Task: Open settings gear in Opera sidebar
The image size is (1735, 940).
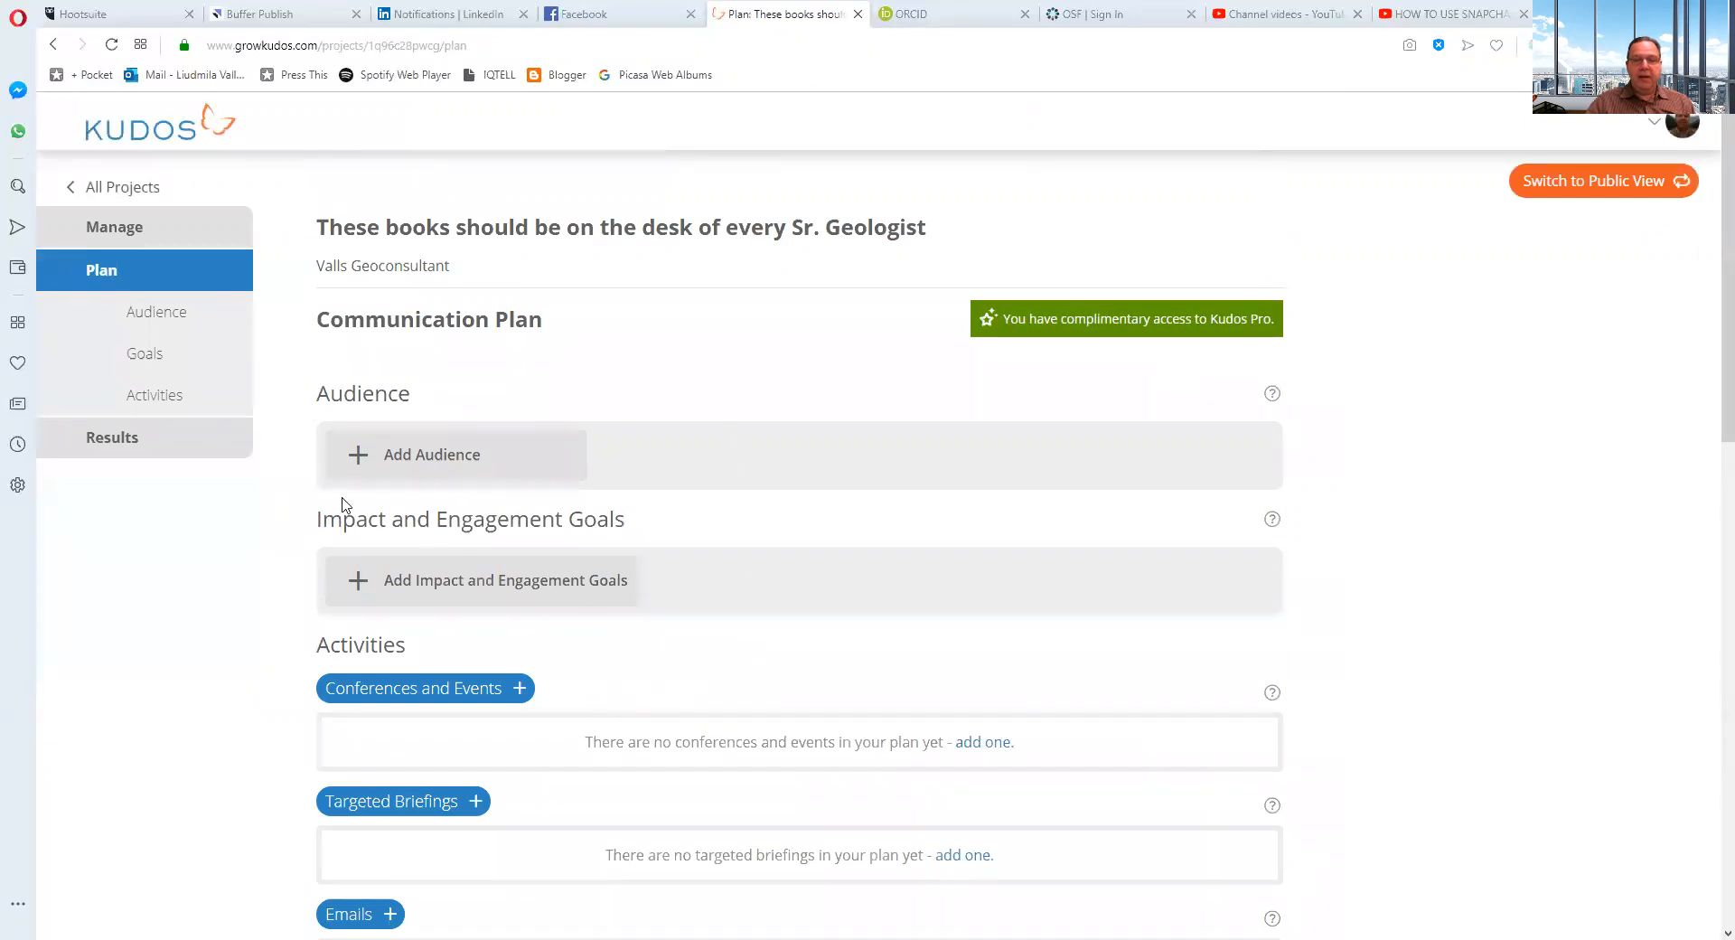Action: click(x=17, y=484)
